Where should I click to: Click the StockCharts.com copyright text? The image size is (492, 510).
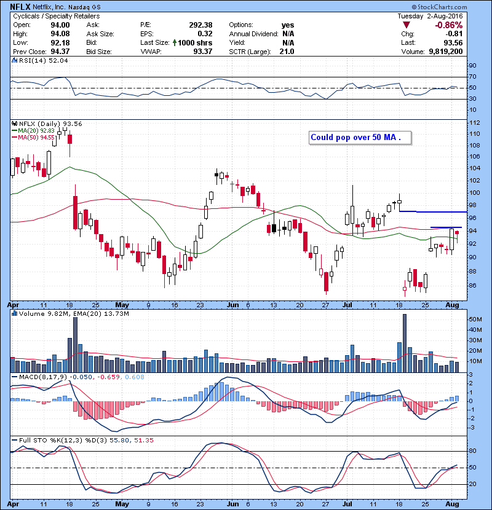coord(439,7)
